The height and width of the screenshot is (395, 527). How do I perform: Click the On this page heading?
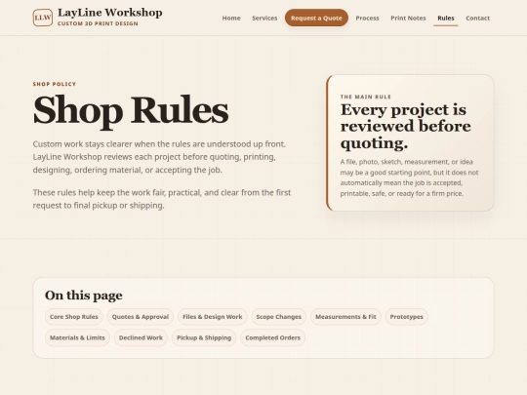pos(84,296)
